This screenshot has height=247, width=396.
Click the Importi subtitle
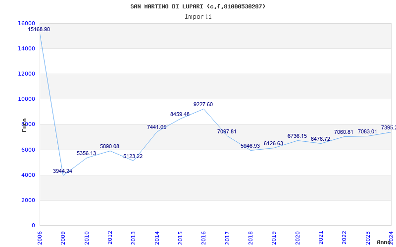pos(198,16)
